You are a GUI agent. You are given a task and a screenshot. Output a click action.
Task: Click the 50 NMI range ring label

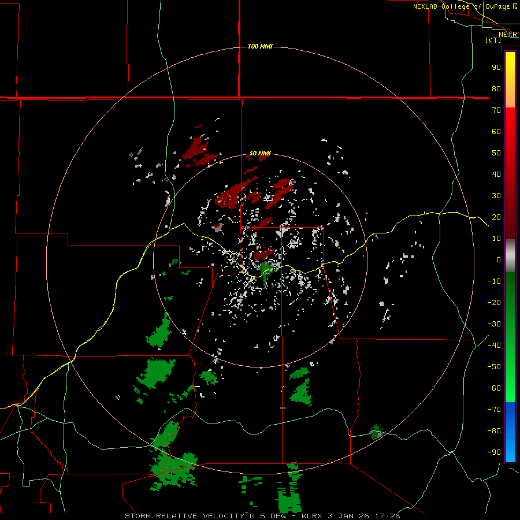(260, 153)
